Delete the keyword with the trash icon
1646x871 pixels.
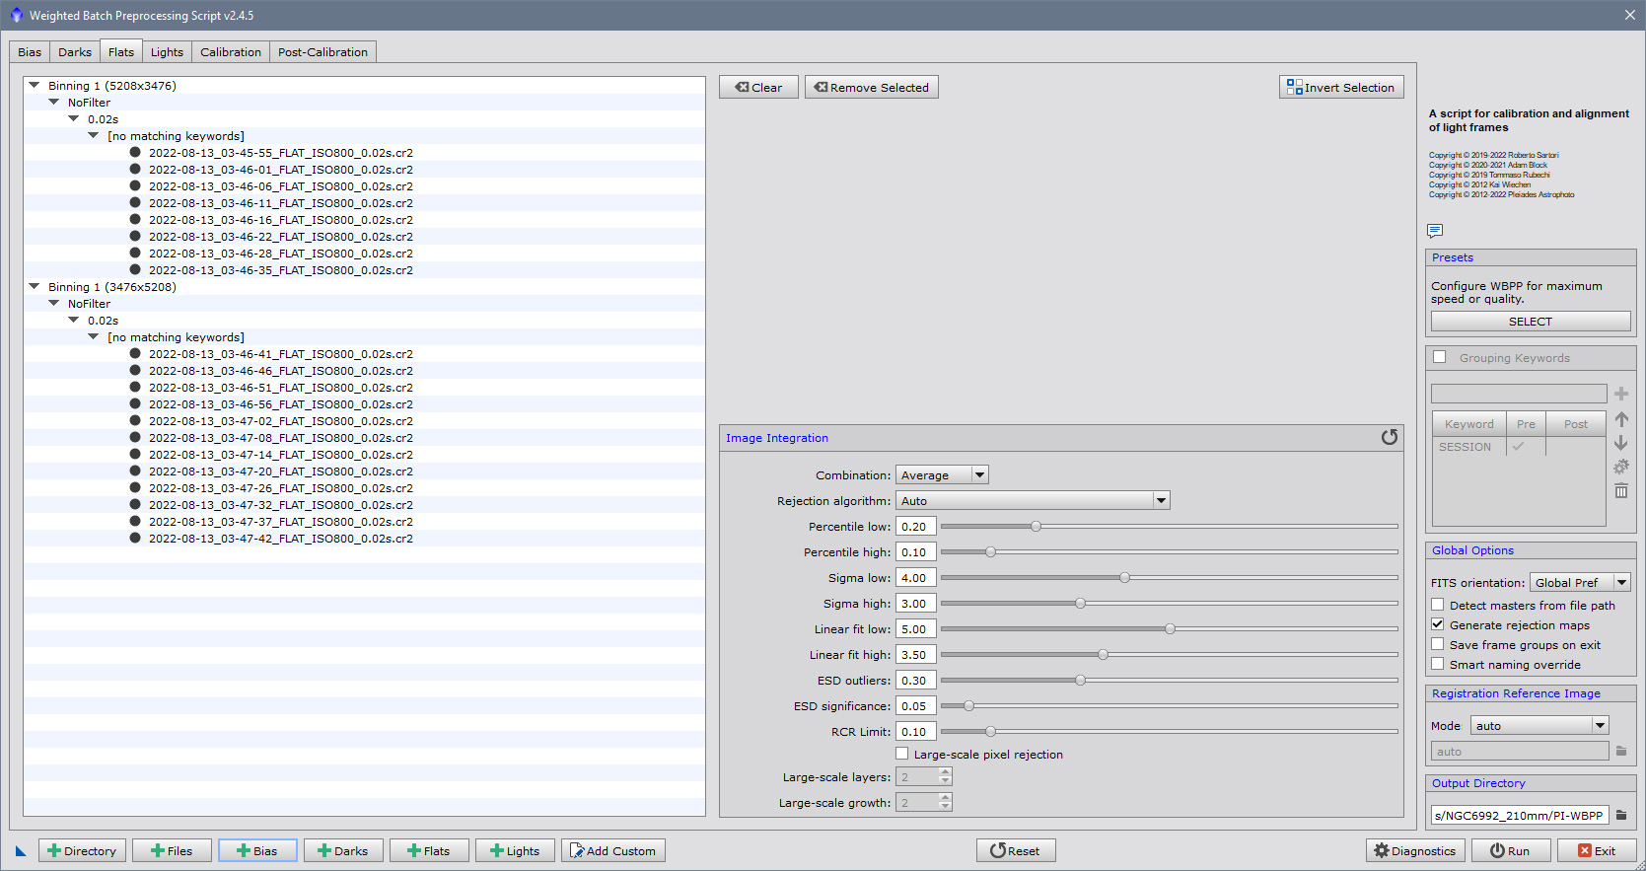(x=1621, y=490)
